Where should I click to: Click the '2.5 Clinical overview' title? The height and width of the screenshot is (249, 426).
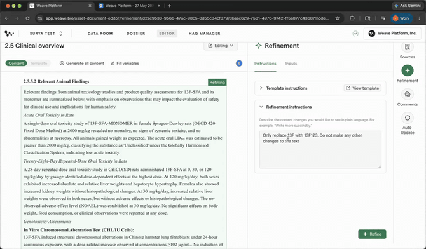[x=34, y=46]
